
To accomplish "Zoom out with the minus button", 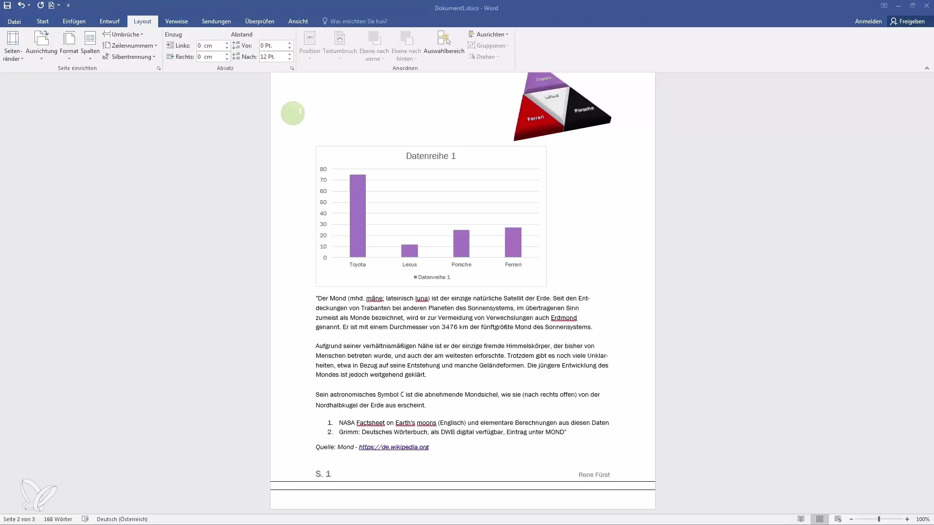I will [851, 519].
